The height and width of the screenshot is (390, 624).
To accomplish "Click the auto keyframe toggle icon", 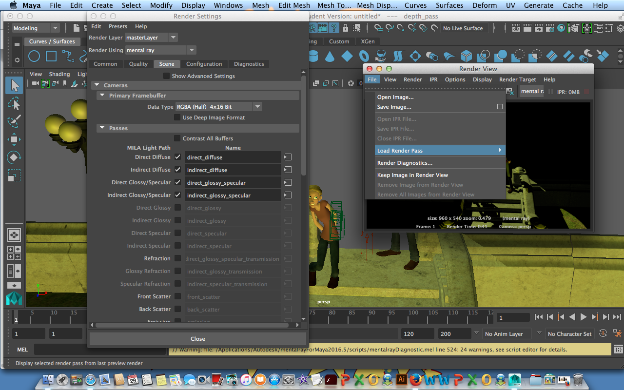I will (x=603, y=333).
